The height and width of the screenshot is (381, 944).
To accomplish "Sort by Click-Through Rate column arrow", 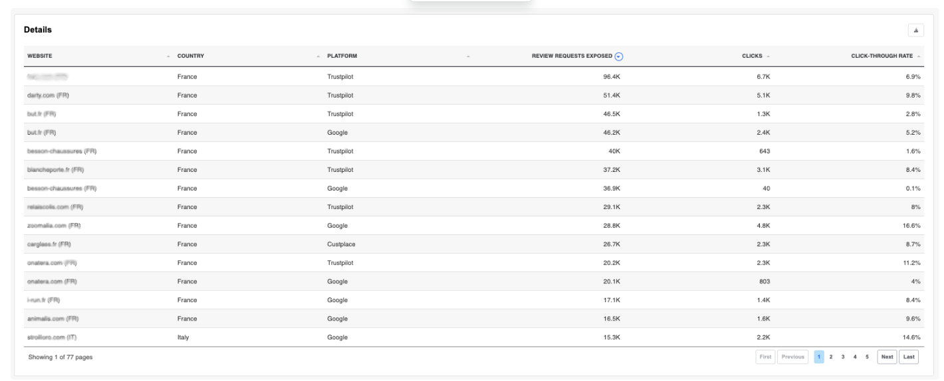I will [919, 56].
